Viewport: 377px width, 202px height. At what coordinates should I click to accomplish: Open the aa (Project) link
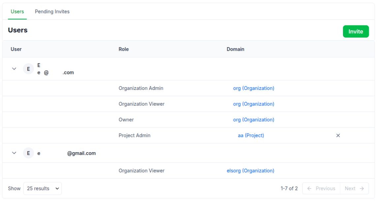(x=251, y=135)
